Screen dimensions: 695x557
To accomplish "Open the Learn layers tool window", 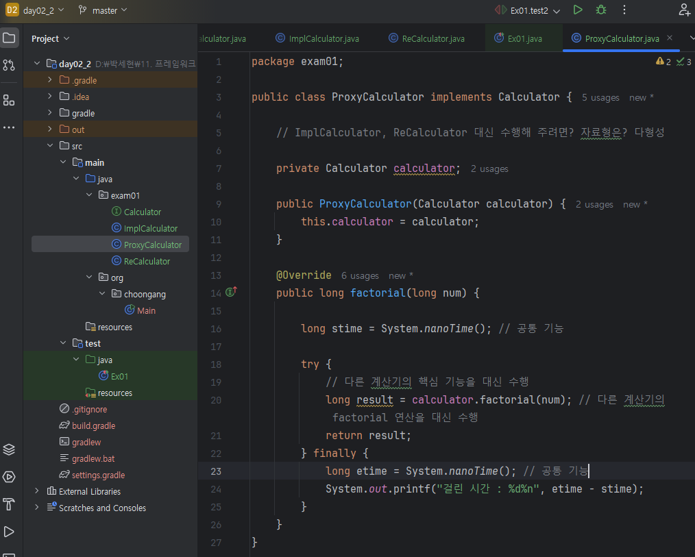I will (x=10, y=449).
